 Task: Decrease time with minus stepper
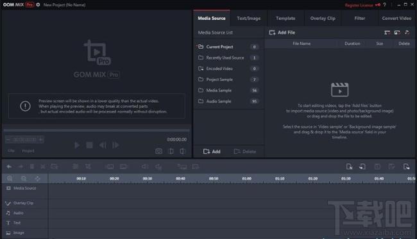pos(8,140)
